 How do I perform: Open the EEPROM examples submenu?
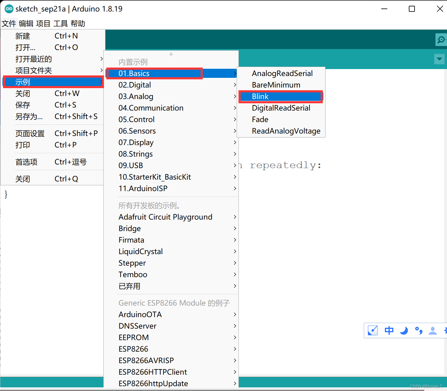point(171,337)
